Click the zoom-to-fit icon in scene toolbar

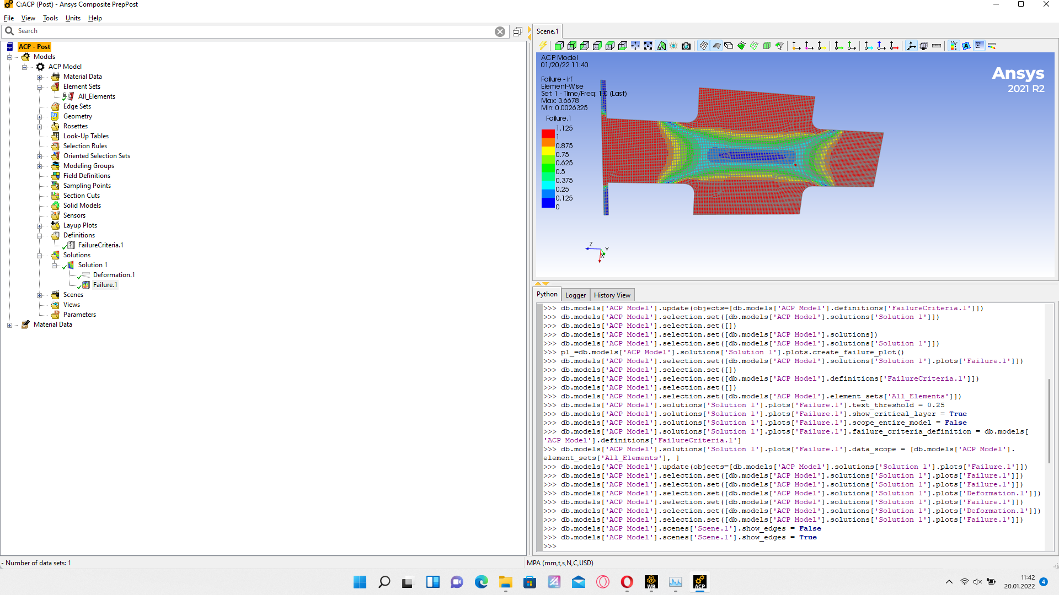(x=648, y=46)
